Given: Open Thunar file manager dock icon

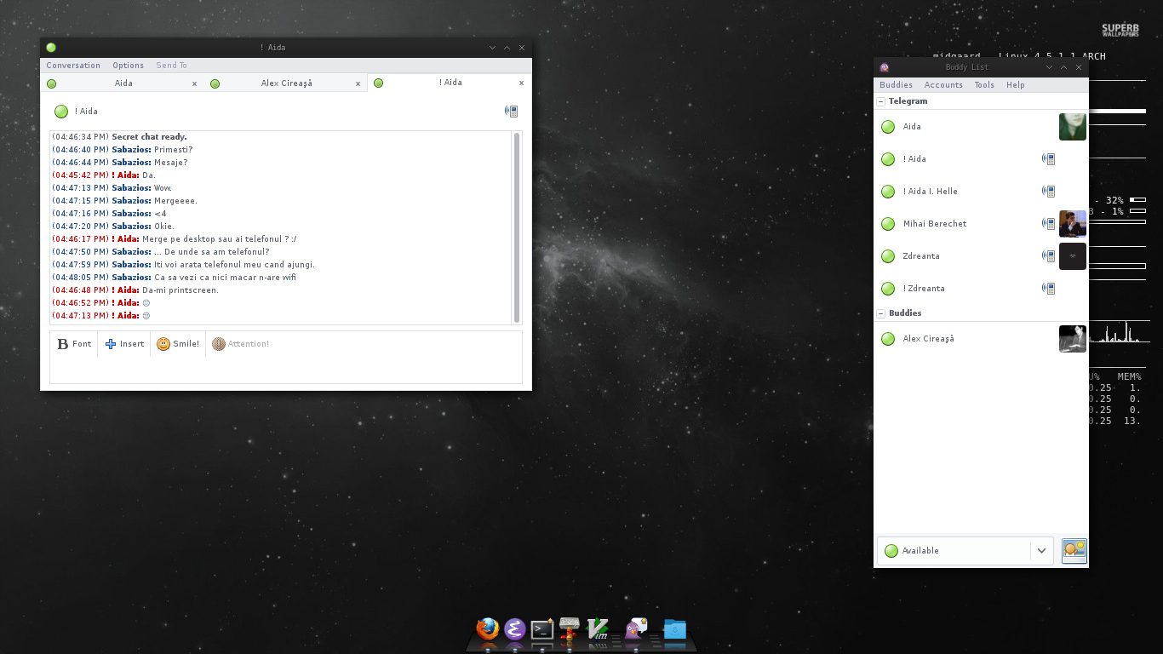Looking at the screenshot, I should point(570,629).
